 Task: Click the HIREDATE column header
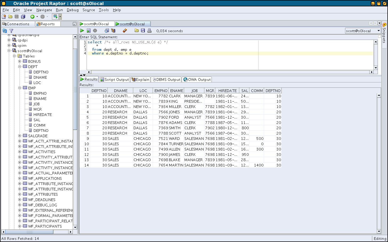pyautogui.click(x=228, y=91)
